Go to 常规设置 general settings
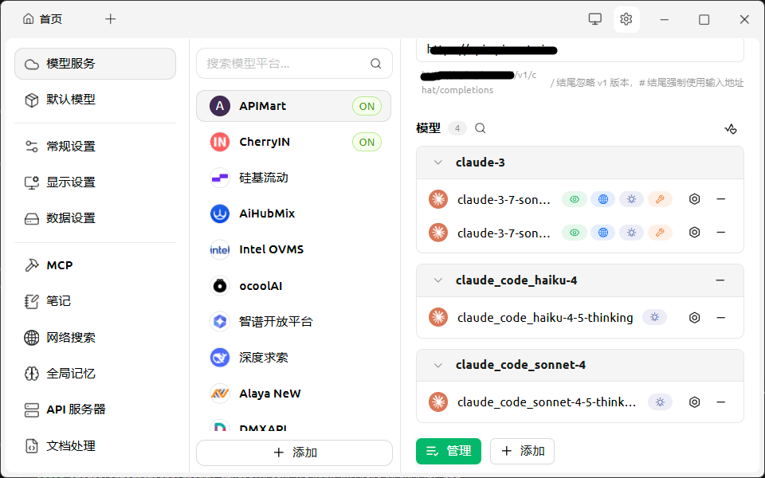 point(95,147)
